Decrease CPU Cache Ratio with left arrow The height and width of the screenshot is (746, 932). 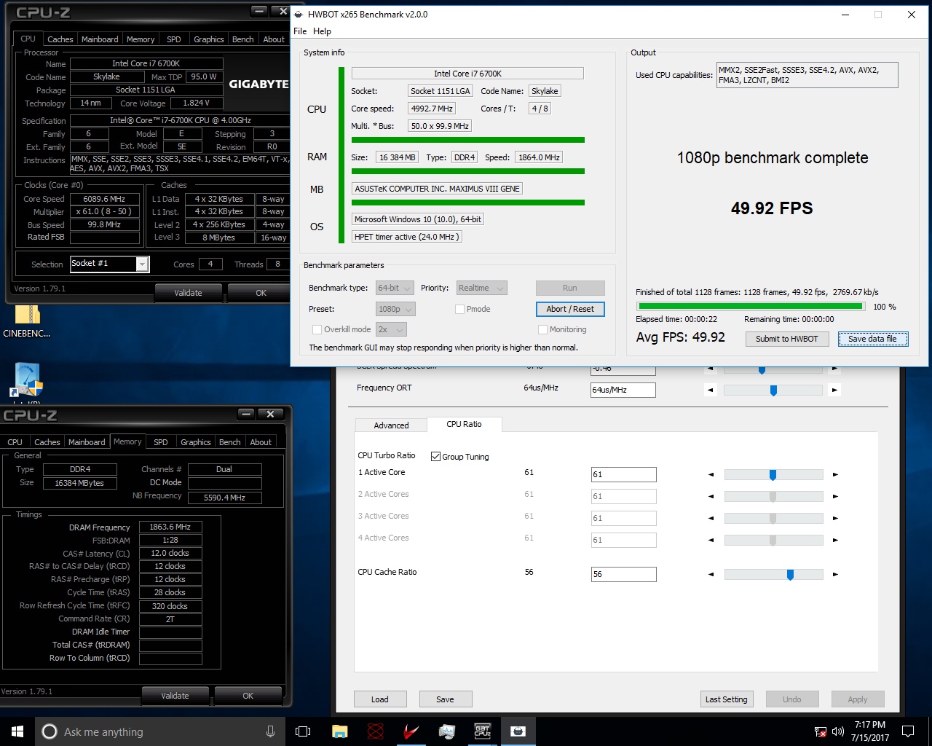711,574
